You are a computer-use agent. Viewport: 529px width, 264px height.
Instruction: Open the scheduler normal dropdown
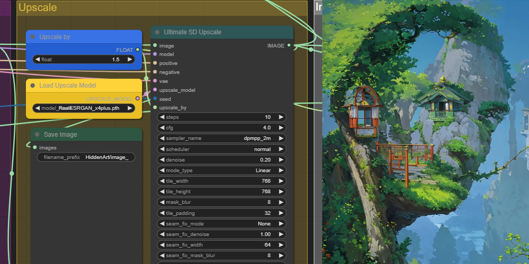tap(222, 149)
